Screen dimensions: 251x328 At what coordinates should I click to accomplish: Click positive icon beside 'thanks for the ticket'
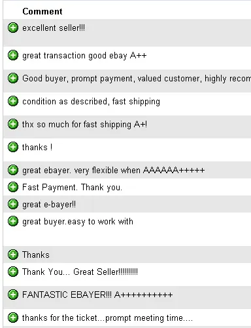tap(13, 318)
